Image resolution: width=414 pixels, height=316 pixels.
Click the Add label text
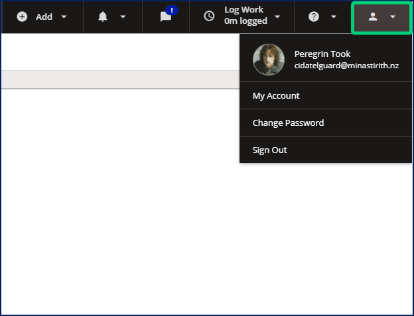point(44,17)
